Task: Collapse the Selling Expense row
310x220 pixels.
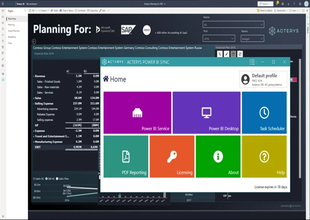Action: 34,103
